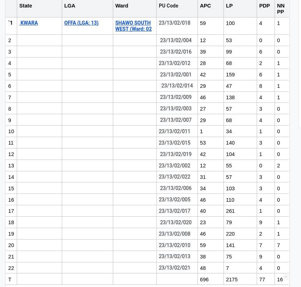The image size is (301, 287).
Task: Click APC value 53 in row 11
Action: pyautogui.click(x=203, y=143)
